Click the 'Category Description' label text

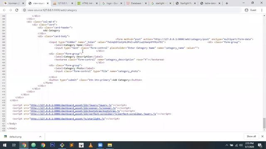tap(78, 57)
